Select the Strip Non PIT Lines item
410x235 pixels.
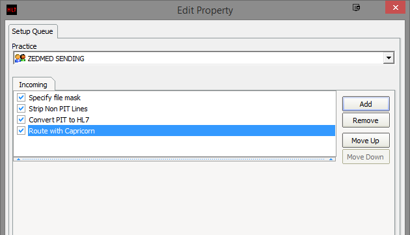pos(58,109)
